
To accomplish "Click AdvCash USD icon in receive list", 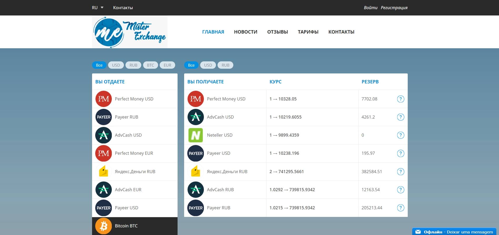I will pos(195,117).
